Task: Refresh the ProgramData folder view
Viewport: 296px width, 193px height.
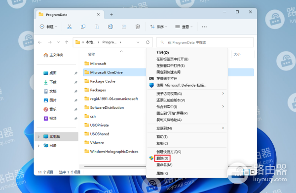Action: click(148, 42)
